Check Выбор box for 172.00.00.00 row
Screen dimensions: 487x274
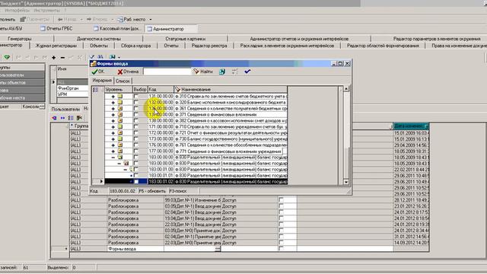coord(136,133)
